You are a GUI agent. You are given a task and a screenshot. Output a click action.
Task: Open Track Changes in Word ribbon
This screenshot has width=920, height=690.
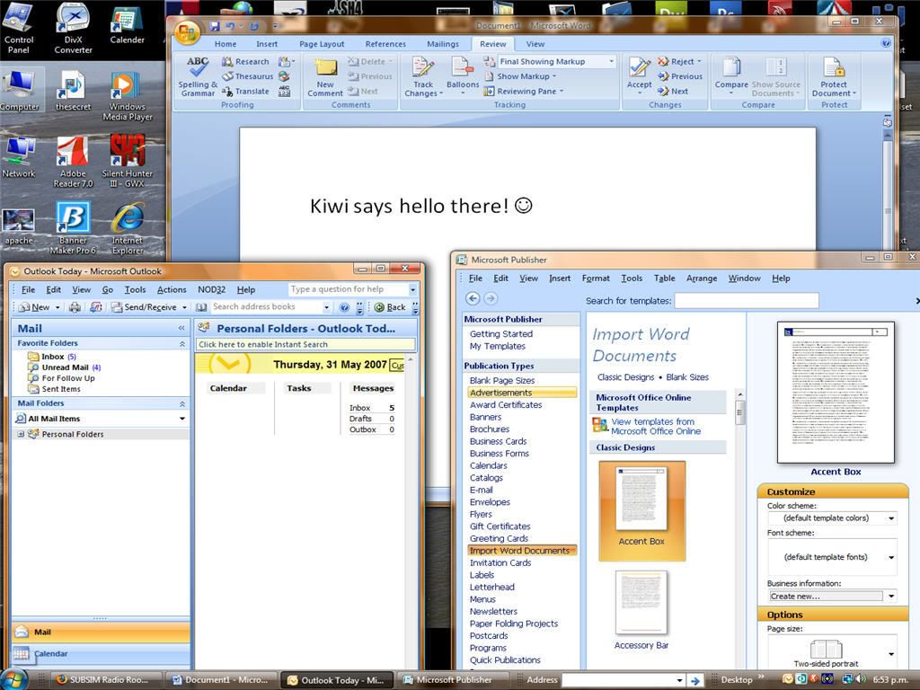coord(423,77)
